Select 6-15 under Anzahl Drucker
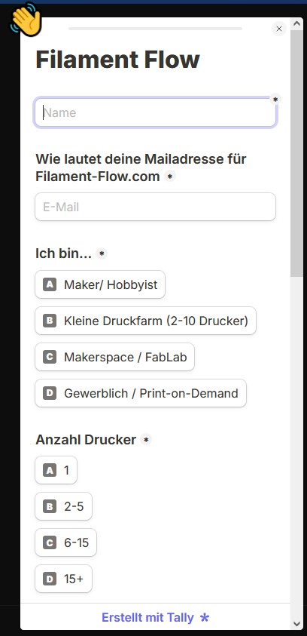 click(66, 542)
